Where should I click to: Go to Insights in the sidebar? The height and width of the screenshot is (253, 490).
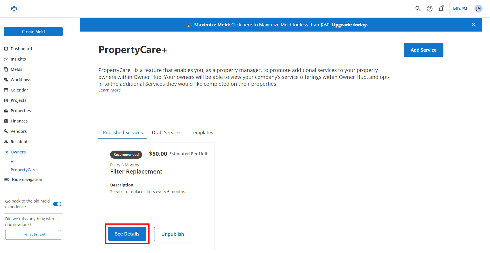click(18, 59)
